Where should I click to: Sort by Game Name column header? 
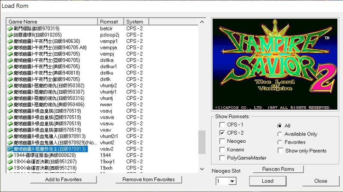pyautogui.click(x=52, y=21)
